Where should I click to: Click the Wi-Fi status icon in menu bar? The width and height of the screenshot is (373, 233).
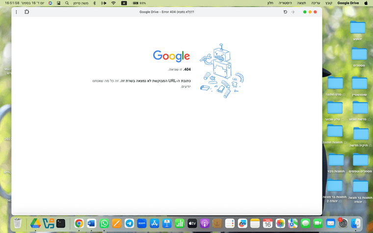pyautogui.click(x=113, y=3)
